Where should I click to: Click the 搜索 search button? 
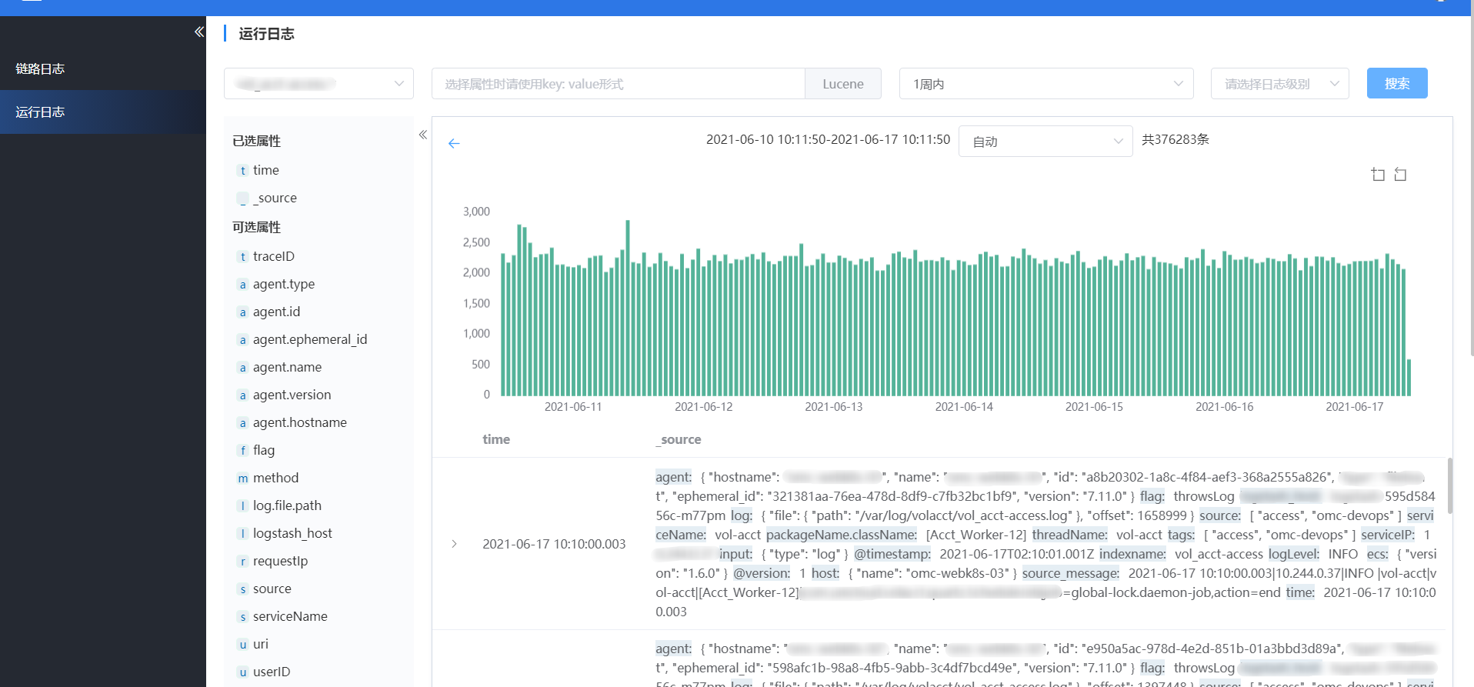click(1396, 83)
